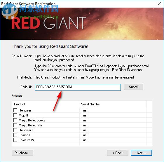164x162 pixels.
Task: Open the Purchase dialog
Action: click(22, 153)
